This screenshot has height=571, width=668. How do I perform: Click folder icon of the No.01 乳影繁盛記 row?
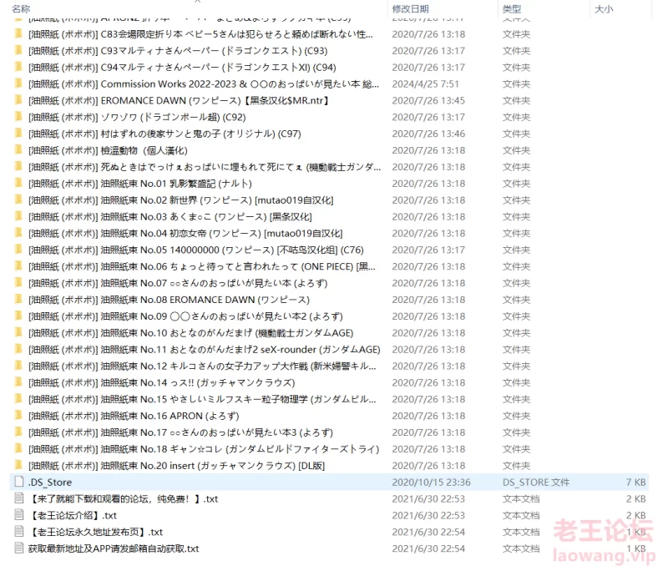(18, 183)
